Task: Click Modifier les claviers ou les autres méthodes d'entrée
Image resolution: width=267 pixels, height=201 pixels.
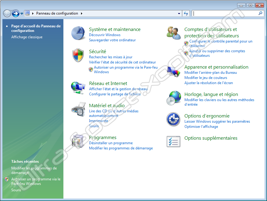Action: [219, 102]
